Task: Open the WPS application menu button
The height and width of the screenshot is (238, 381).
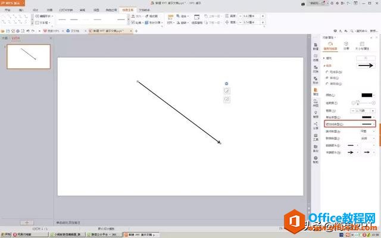Action: pyautogui.click(x=12, y=3)
